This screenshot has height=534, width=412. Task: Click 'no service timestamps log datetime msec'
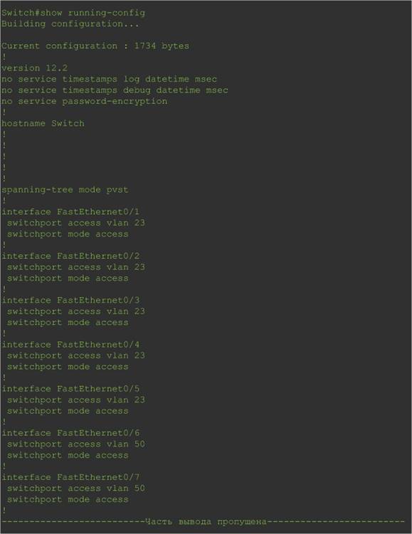pos(109,79)
